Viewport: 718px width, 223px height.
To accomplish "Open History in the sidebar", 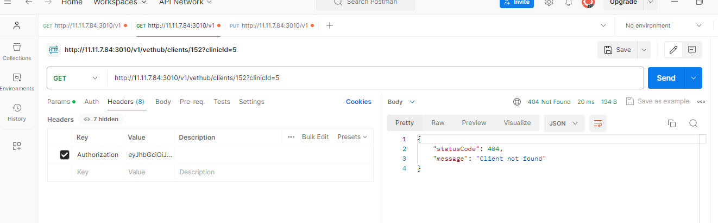I will pos(17,113).
